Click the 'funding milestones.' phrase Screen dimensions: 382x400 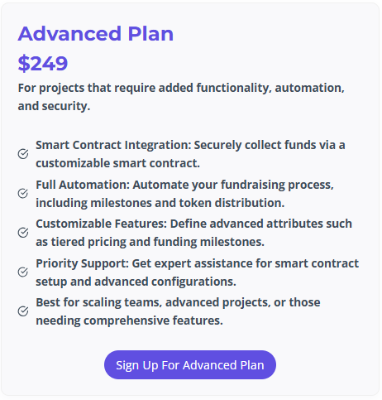point(208,242)
